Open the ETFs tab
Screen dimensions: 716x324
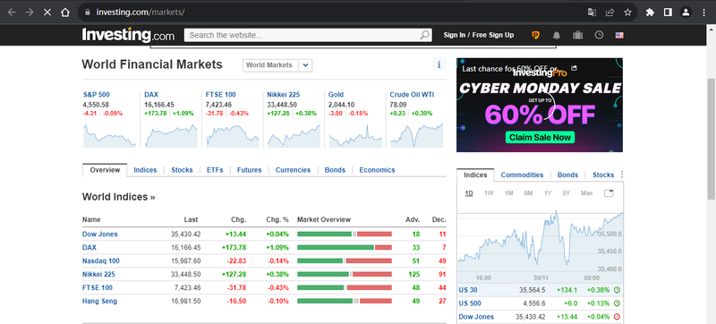click(x=215, y=170)
